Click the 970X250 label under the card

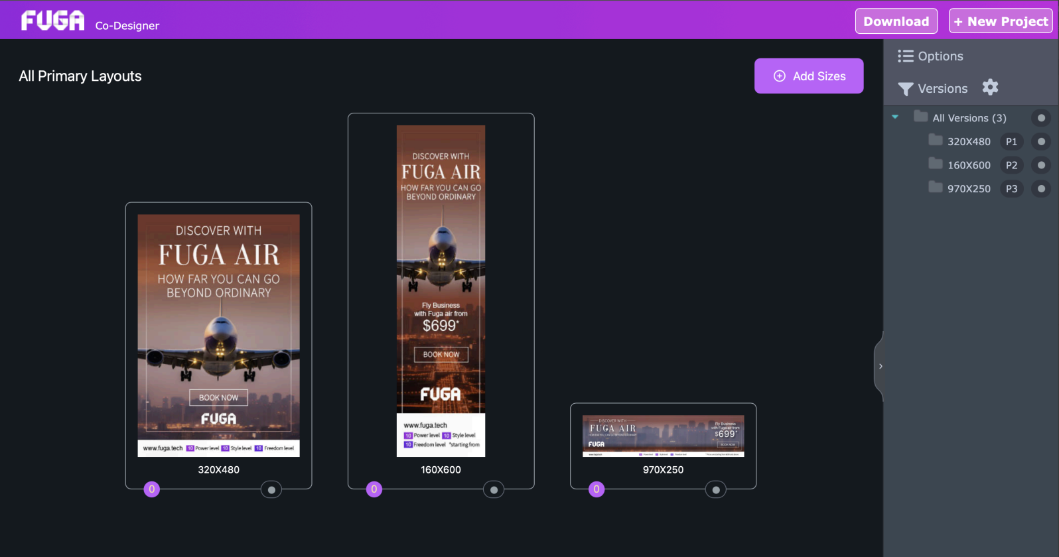click(663, 469)
